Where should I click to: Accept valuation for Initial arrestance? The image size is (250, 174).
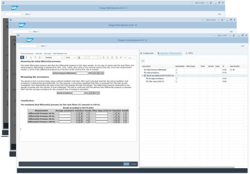pyautogui.click(x=89, y=93)
